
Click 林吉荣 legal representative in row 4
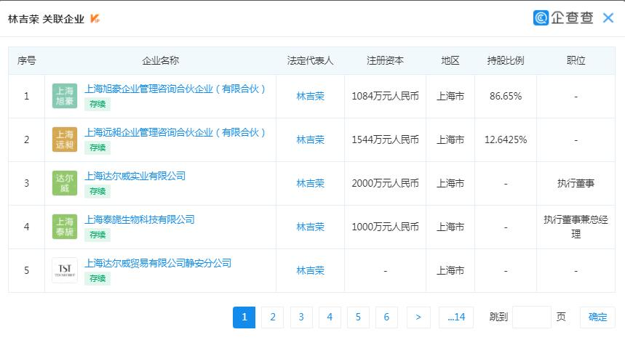(310, 227)
